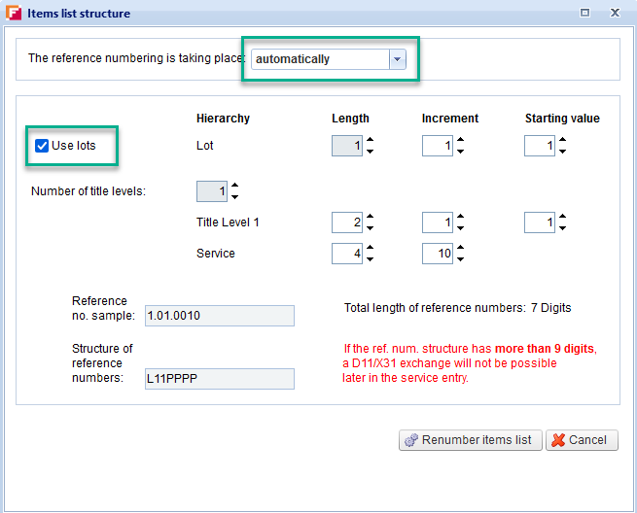Decrease Title Level 1 increment
The width and height of the screenshot is (637, 513).
pos(460,228)
